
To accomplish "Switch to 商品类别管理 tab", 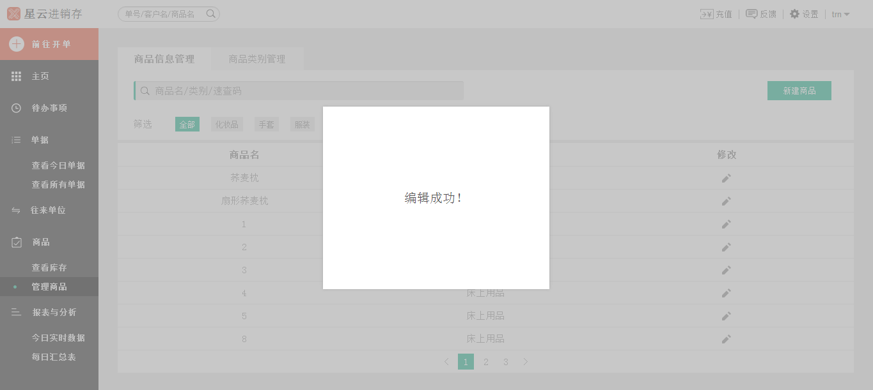I will tap(257, 59).
